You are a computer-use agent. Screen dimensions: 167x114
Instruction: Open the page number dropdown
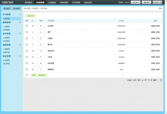(x=160, y=80)
